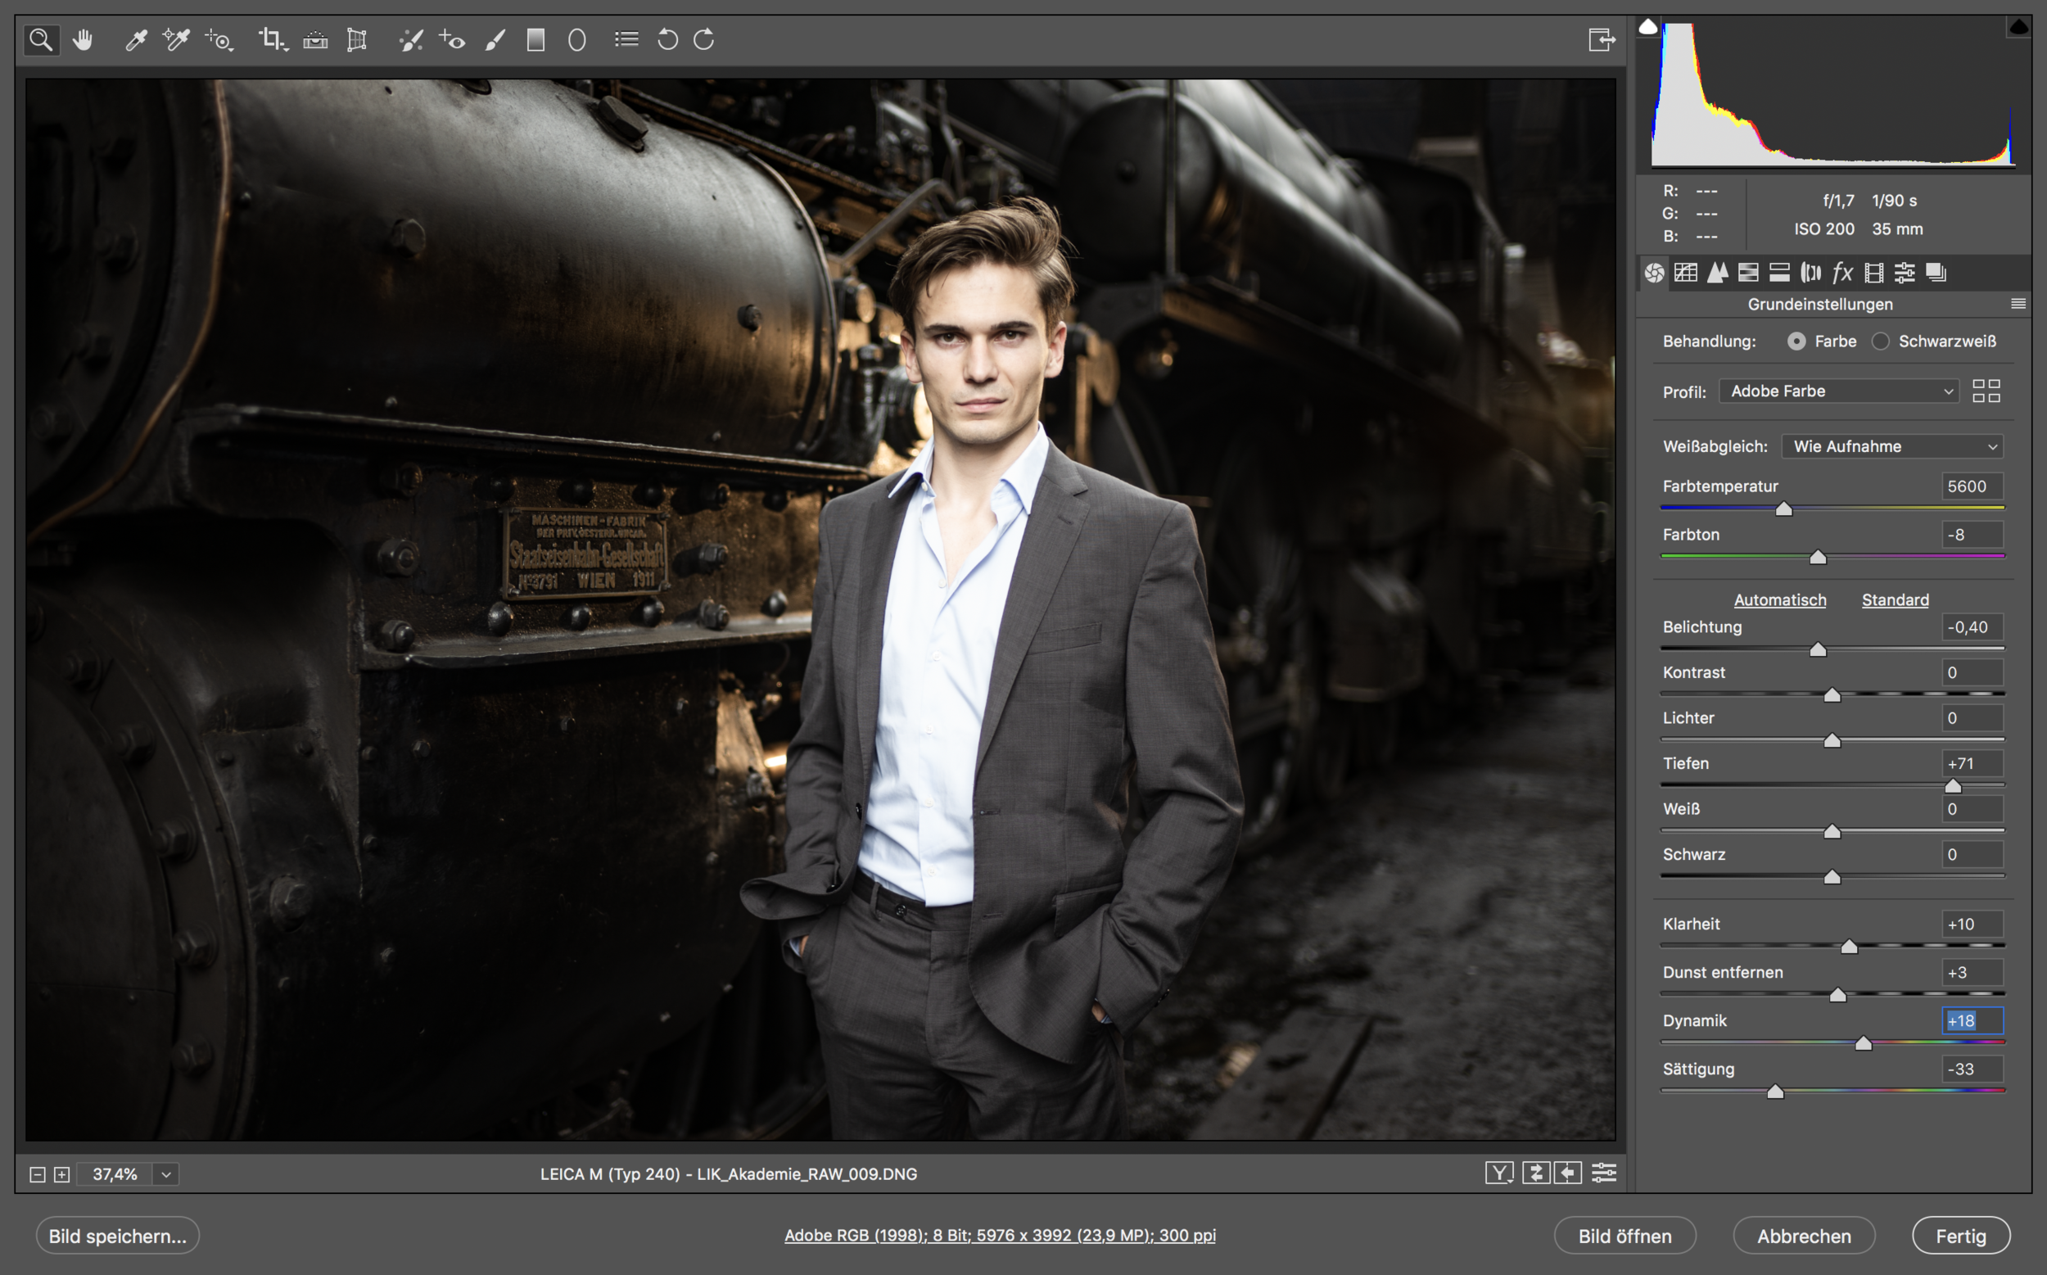Open the Profil Adobe Farbe dropdown

click(1838, 391)
